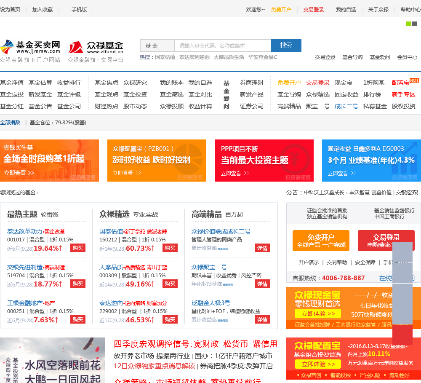Open 泰达改革动力 fund title link
This screenshot has height=383, width=421.
click(25, 231)
